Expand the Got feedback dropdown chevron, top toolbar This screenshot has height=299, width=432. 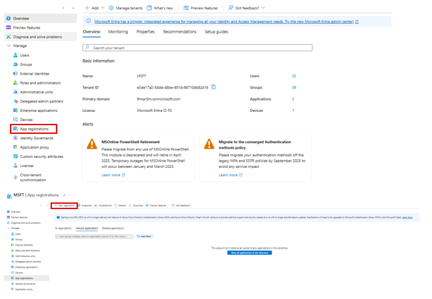(263, 8)
